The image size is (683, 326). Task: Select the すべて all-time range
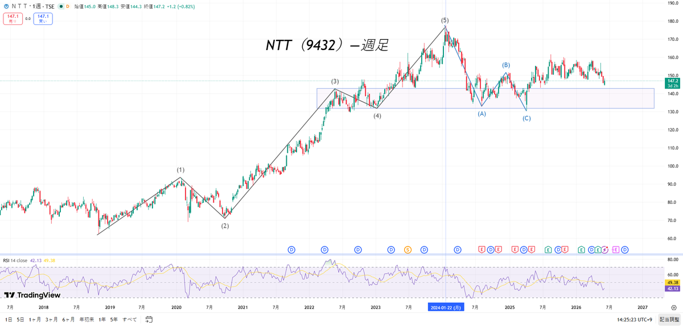click(130, 319)
